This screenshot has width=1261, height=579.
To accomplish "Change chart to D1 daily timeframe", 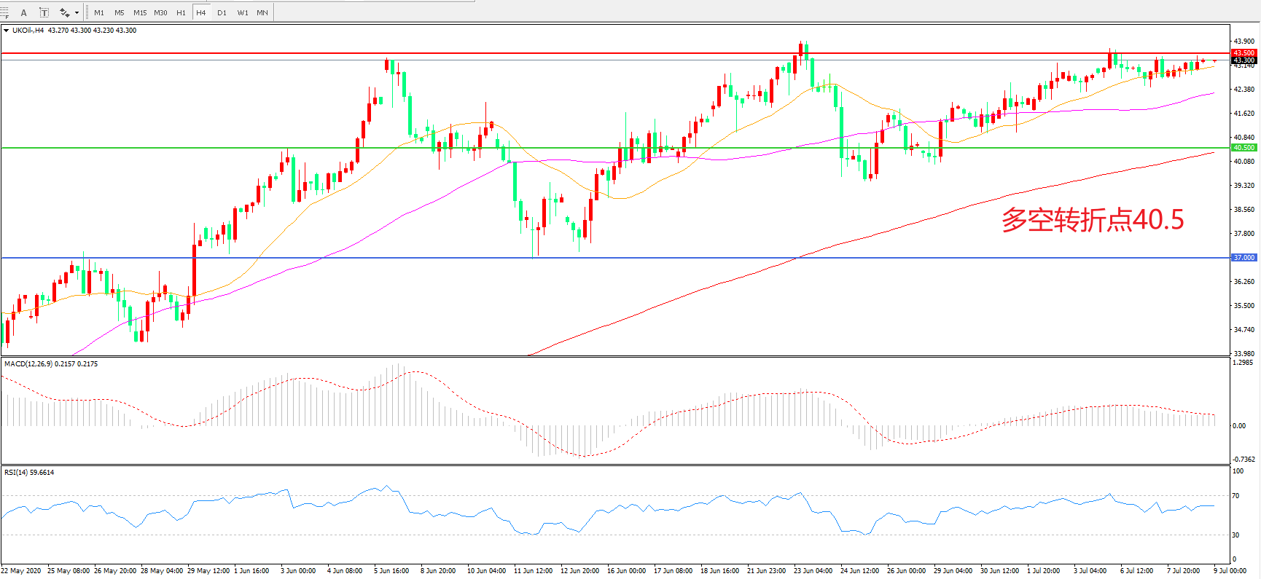I will [222, 12].
